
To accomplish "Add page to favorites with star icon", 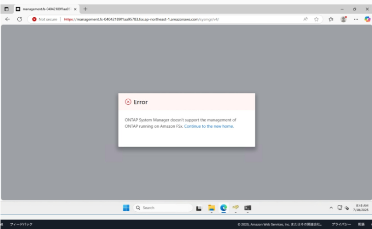I will click(316, 19).
